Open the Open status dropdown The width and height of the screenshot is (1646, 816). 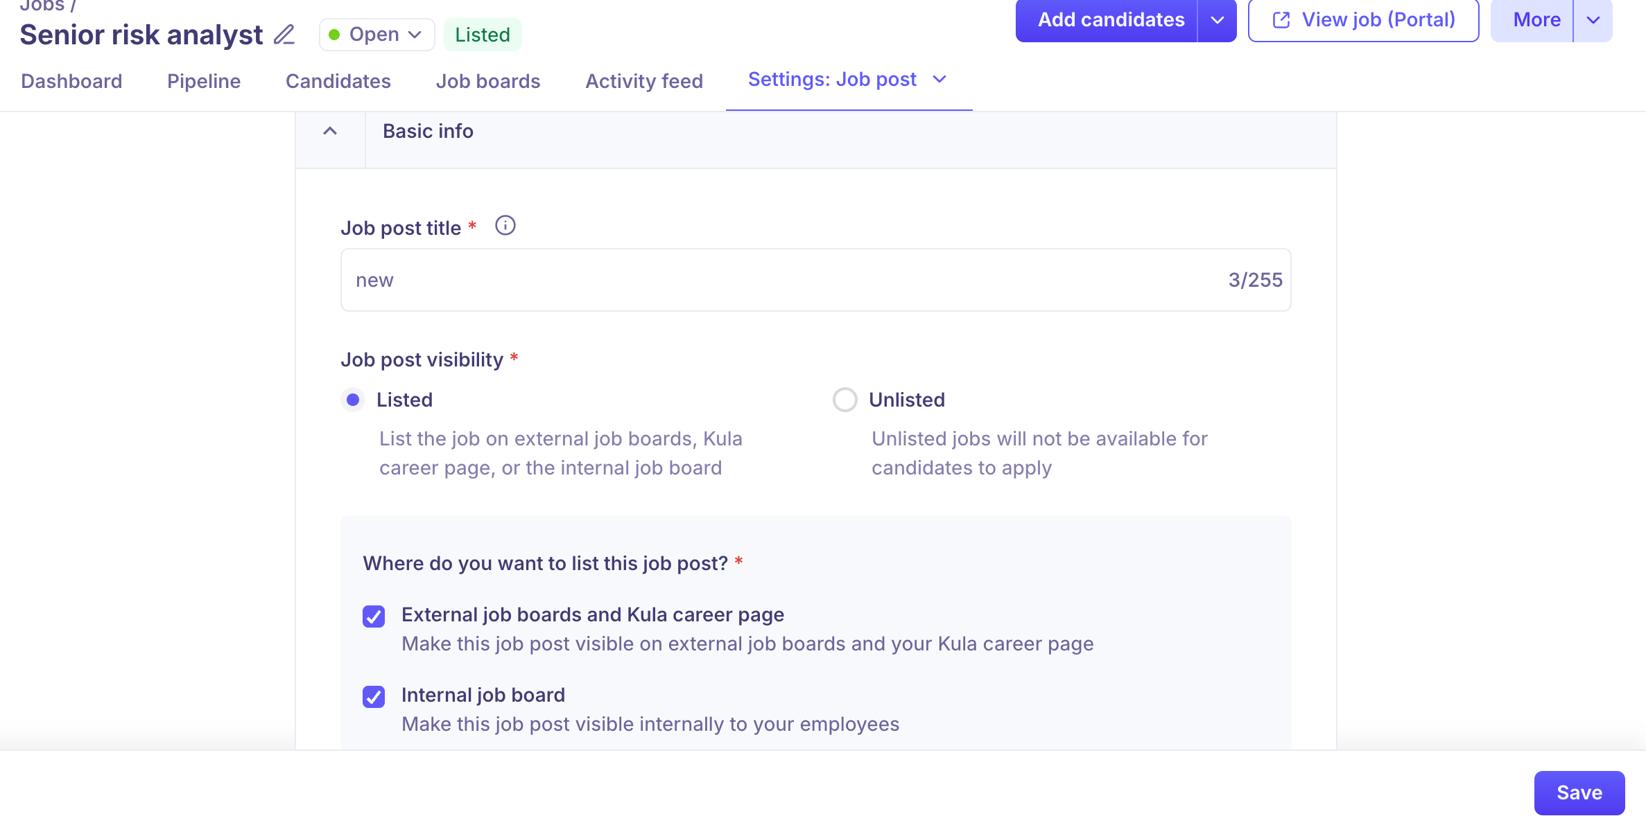click(x=376, y=35)
